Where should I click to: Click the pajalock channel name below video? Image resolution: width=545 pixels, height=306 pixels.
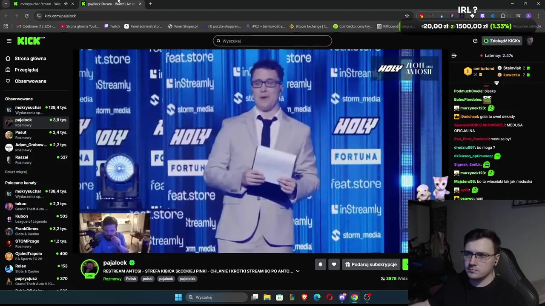click(115, 263)
